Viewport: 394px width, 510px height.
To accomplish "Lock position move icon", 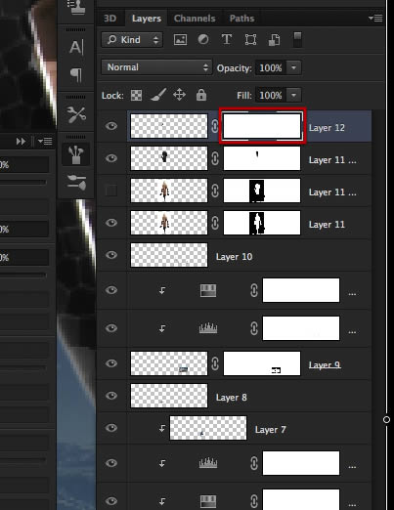I will point(179,95).
